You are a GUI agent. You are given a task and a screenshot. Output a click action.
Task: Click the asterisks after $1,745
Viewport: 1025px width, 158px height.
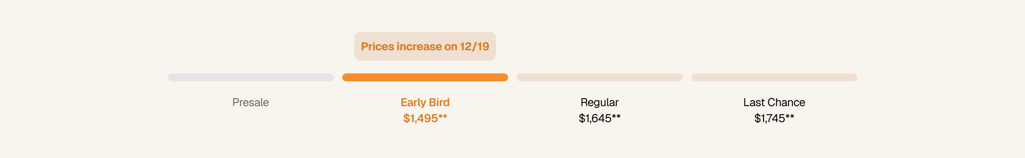790,117
